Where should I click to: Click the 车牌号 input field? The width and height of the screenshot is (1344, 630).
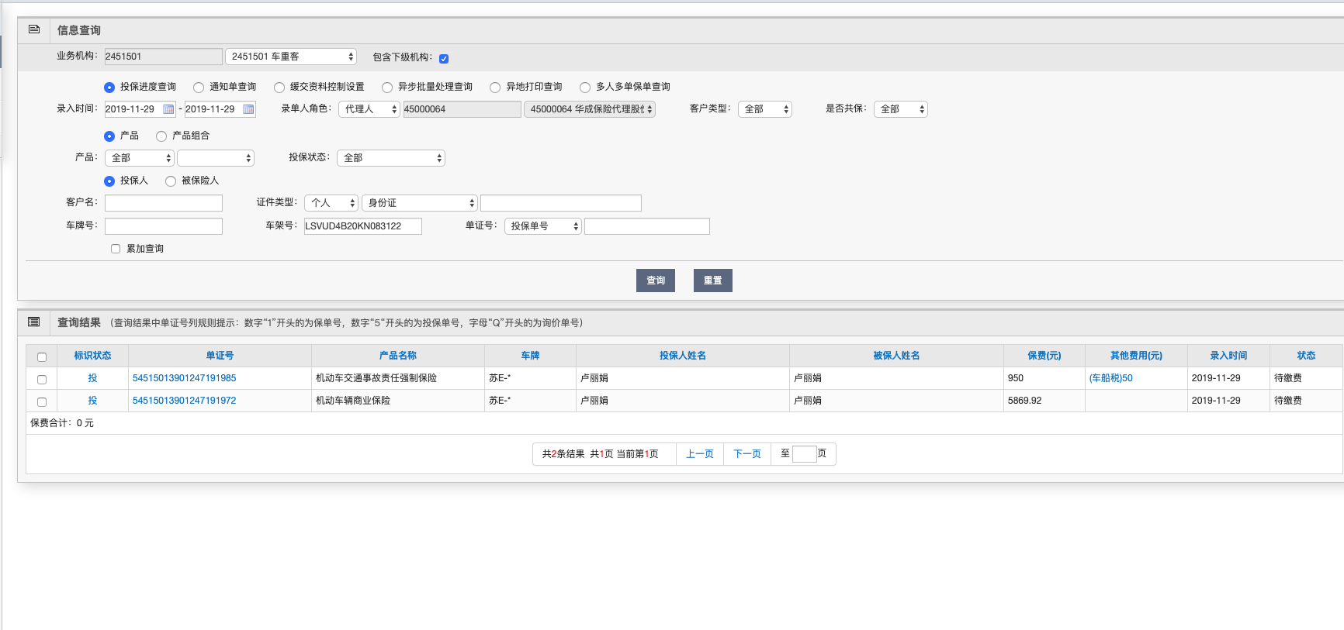(164, 226)
